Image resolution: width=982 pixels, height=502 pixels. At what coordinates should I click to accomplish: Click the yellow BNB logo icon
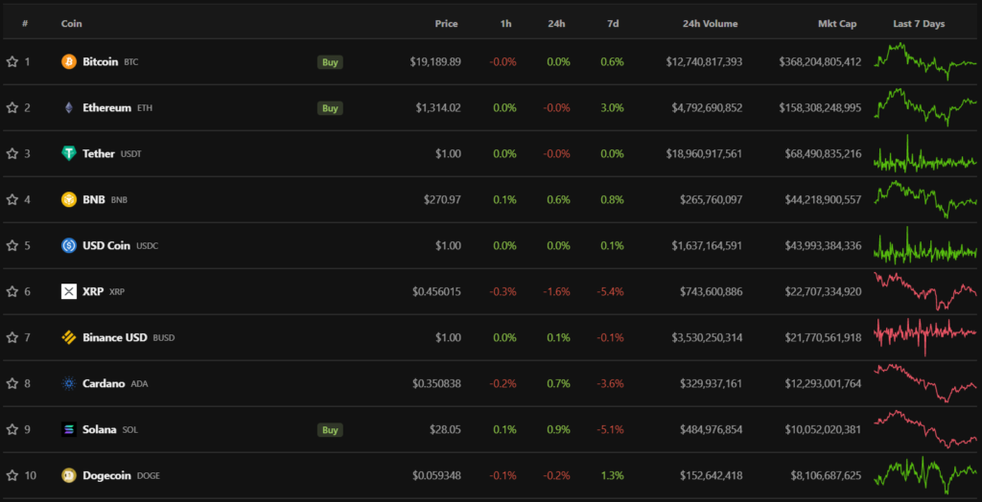69,199
